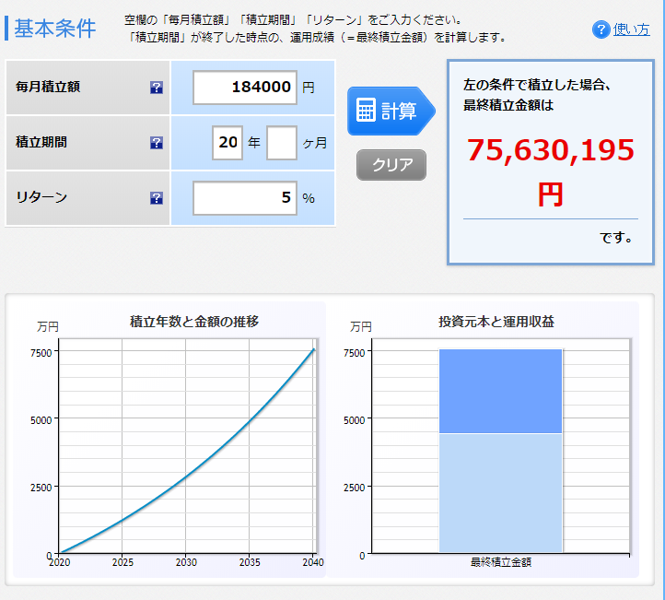Click the 毎月積立額 label
665x600 pixels.
48,87
